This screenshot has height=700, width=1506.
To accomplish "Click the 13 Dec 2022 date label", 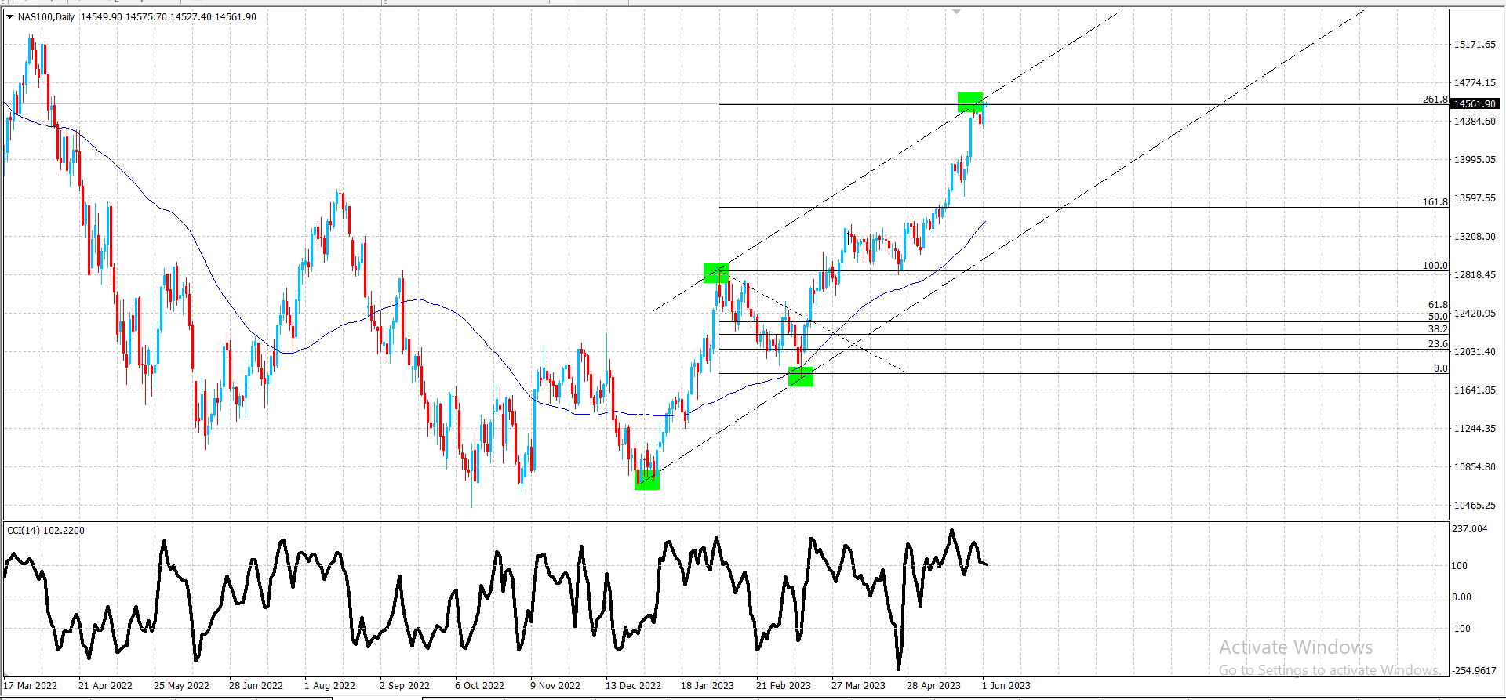I will (633, 686).
